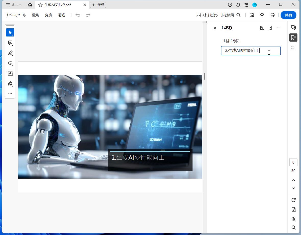The height and width of the screenshot is (235, 301).
Task: Open the page view mode dropdown
Action: [x=293, y=209]
